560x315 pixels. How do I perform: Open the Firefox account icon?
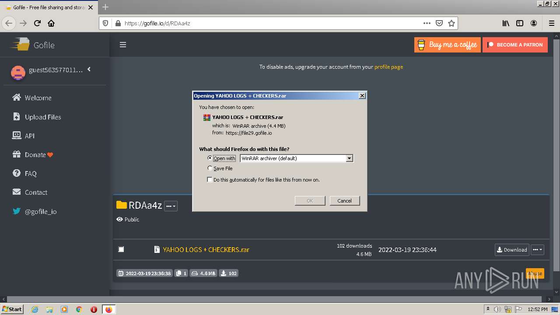coord(534,23)
